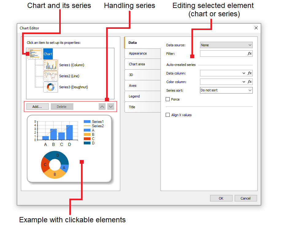The height and width of the screenshot is (225, 281).
Task: Enable the Force checkbox
Action: point(168,99)
